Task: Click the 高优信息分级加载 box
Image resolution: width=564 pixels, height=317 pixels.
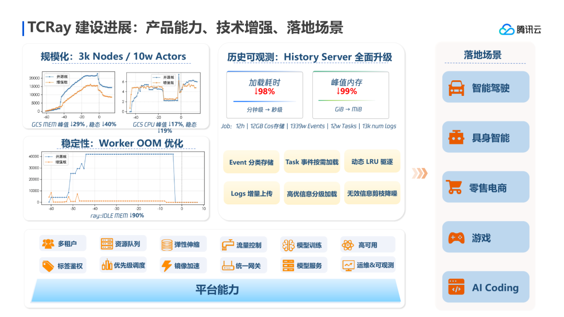Action: tap(312, 194)
